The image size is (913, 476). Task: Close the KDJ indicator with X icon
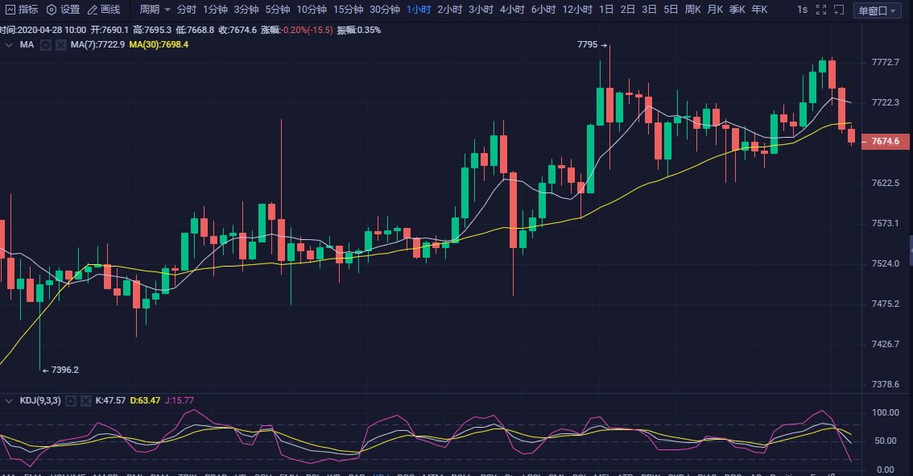tap(85, 400)
